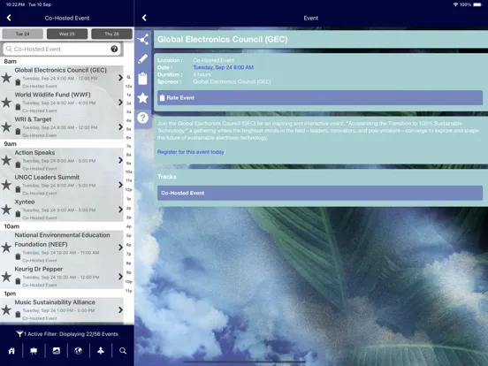Tap clipboard icon on Xynteo row
Viewport: 488px width, 366px height.
tap(18, 214)
